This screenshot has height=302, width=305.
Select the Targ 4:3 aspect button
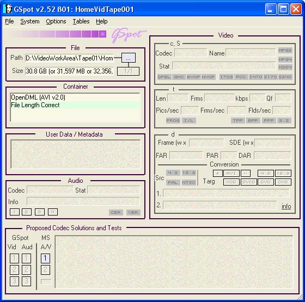266,173
